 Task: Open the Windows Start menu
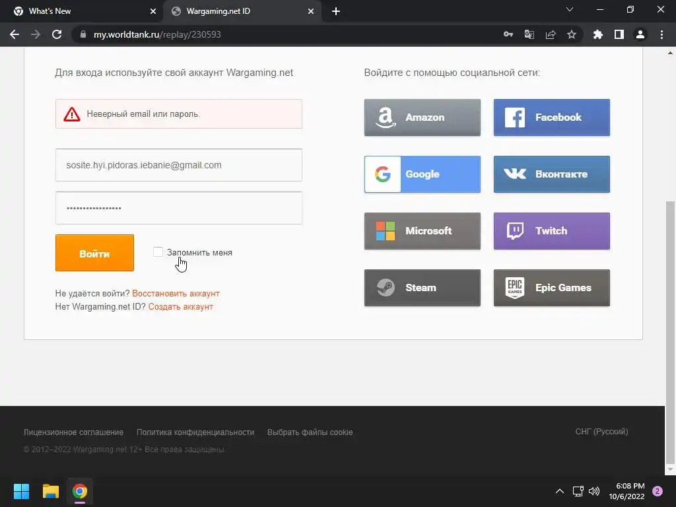[21, 491]
